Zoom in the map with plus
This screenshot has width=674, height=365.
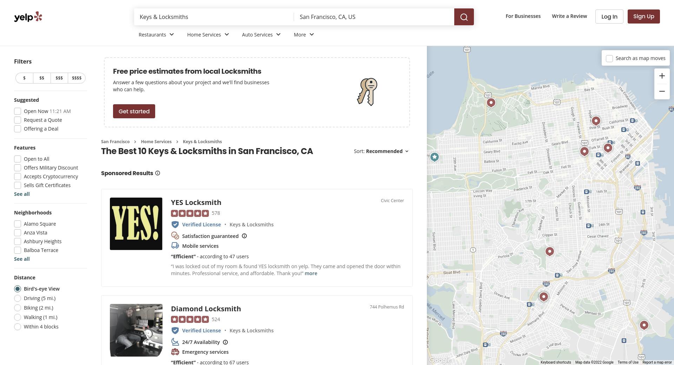(x=662, y=76)
